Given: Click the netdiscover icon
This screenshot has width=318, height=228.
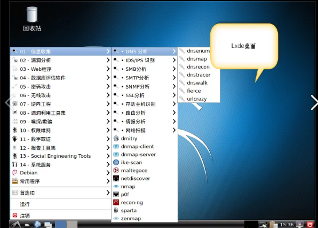Looking at the screenshot, I should tap(116, 178).
